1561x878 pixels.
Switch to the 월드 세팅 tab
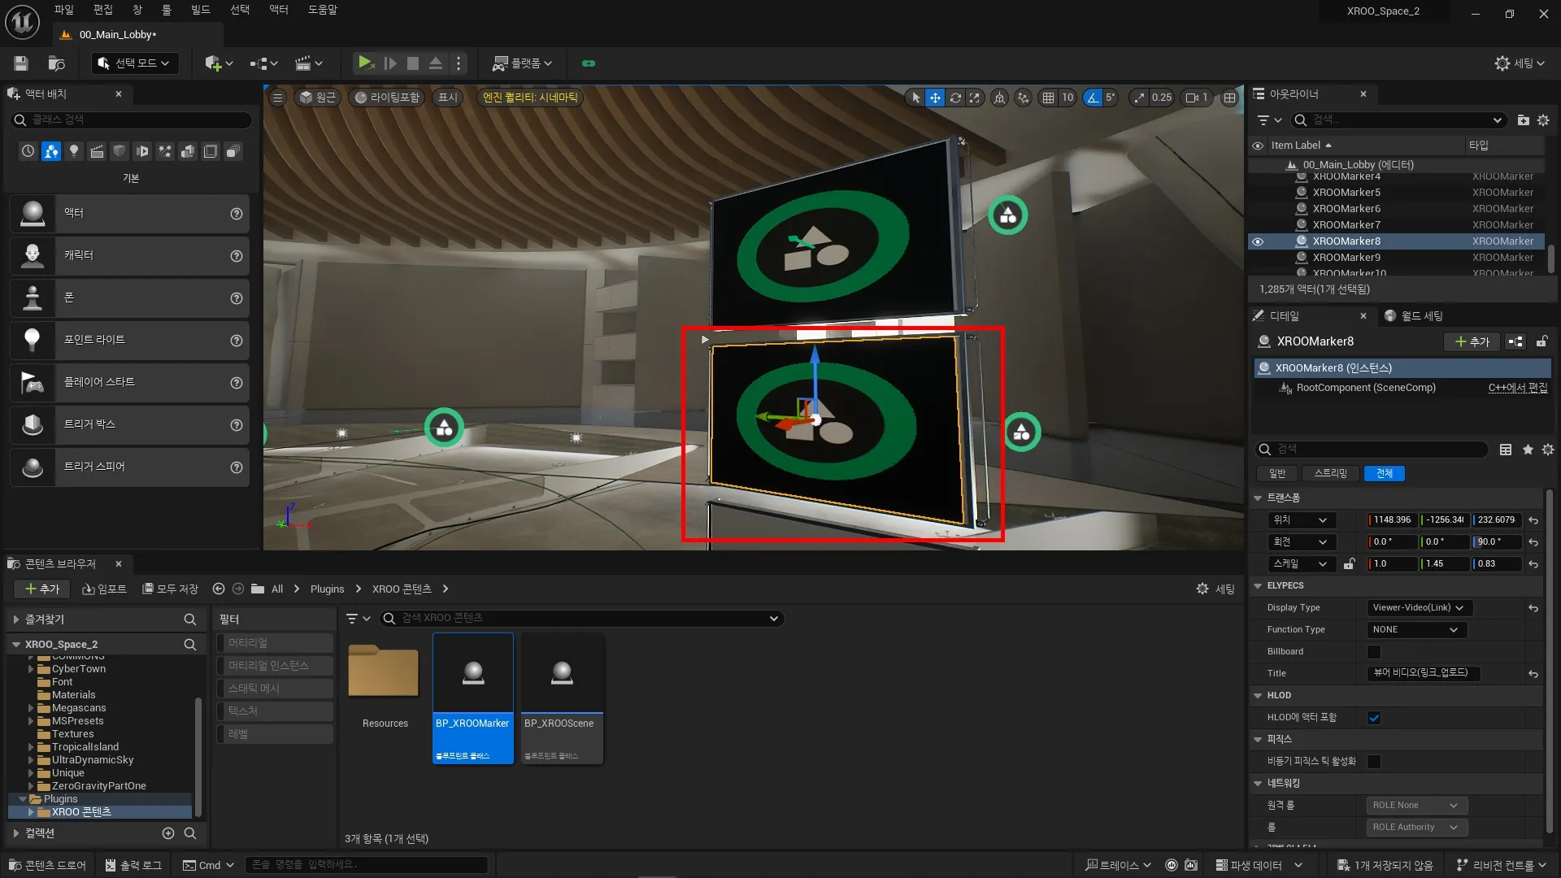[1421, 316]
